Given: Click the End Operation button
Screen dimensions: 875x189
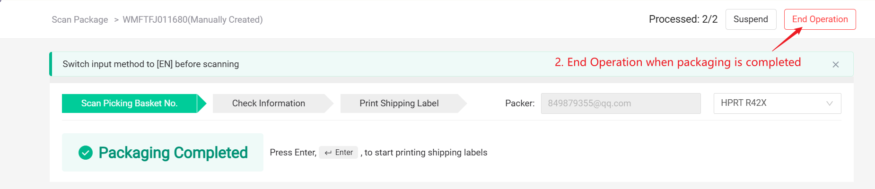Looking at the screenshot, I should click(x=820, y=19).
